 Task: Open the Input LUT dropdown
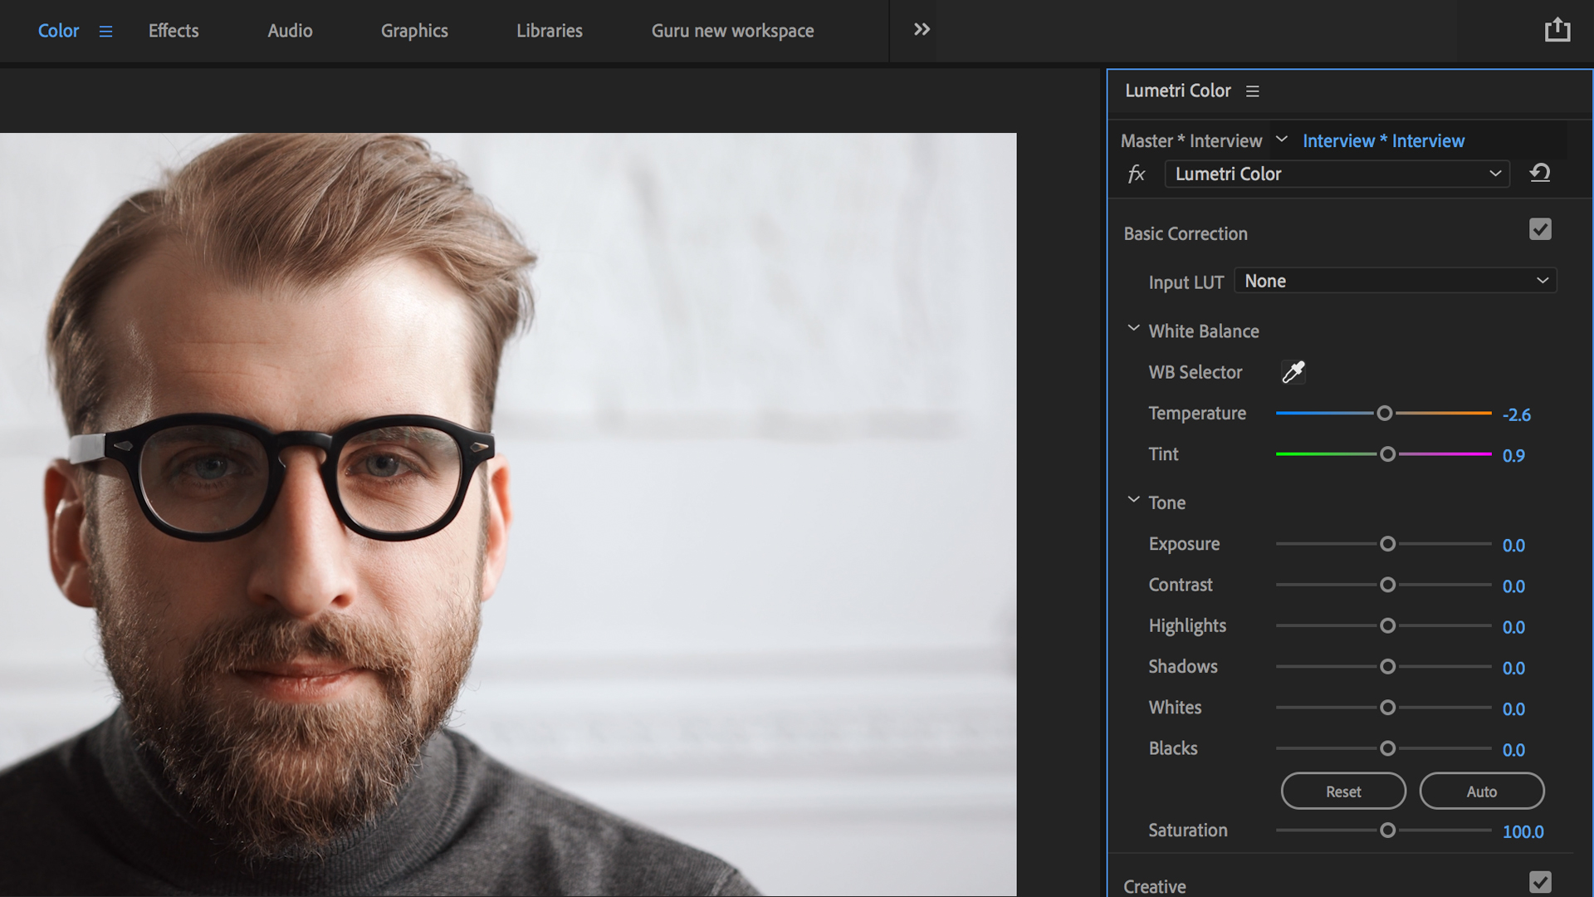pos(1395,281)
